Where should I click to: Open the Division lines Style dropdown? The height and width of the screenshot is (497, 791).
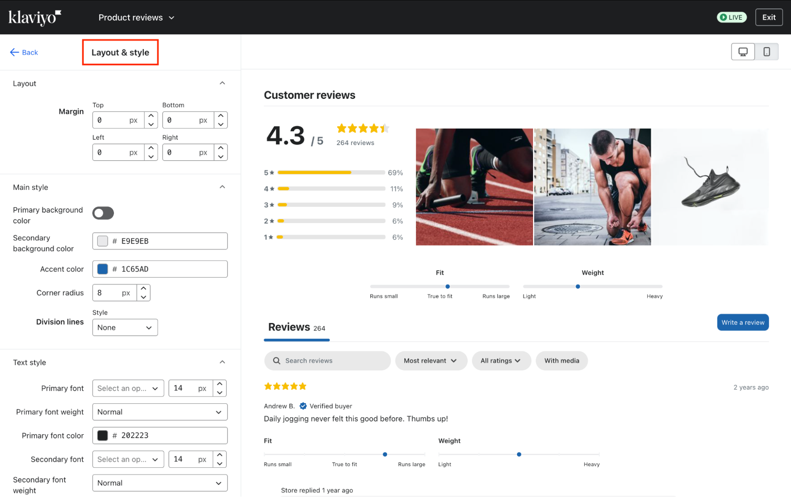point(125,327)
